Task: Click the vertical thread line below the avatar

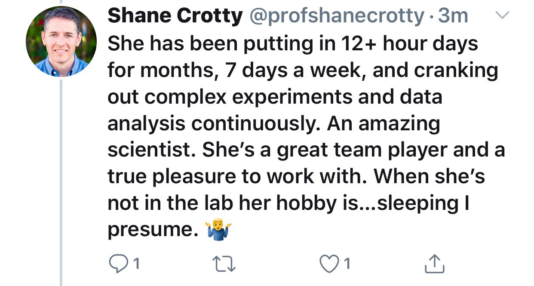Action: point(61,181)
